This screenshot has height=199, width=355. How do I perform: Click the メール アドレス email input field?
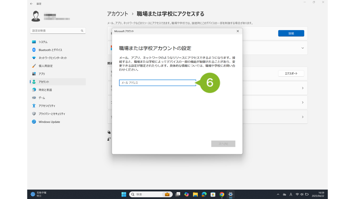157,83
